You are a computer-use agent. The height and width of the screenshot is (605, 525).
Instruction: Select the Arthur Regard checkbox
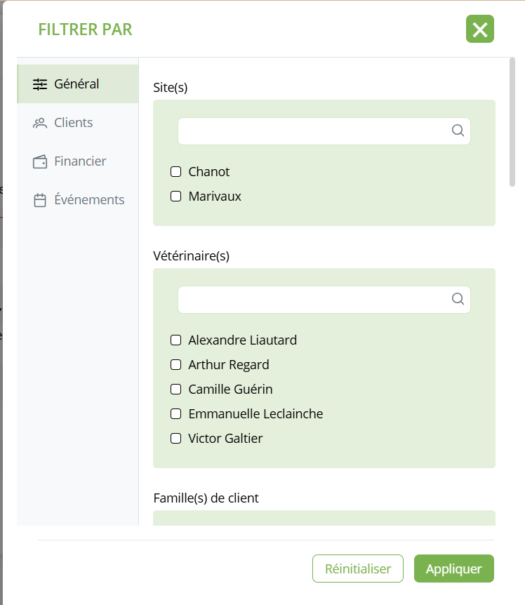click(x=176, y=365)
